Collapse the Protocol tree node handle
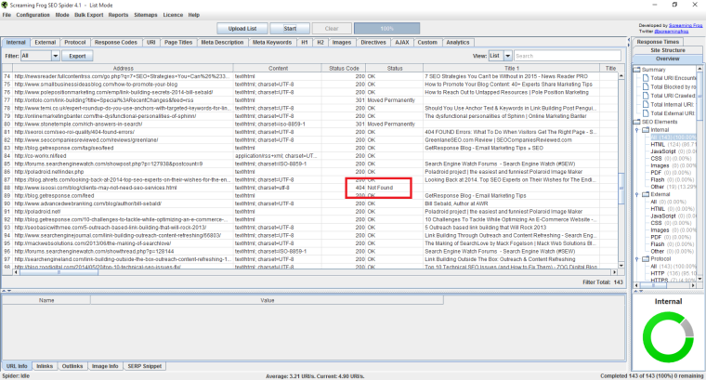The width and height of the screenshot is (706, 380). (637, 259)
